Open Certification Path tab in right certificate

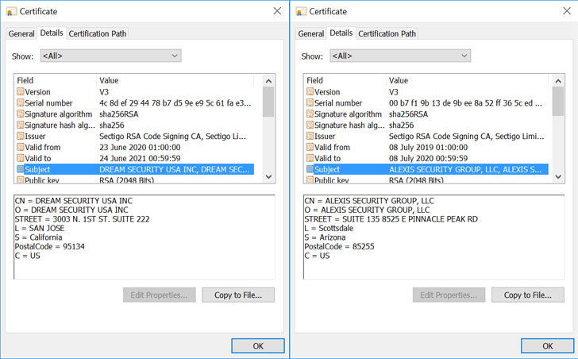click(x=387, y=33)
